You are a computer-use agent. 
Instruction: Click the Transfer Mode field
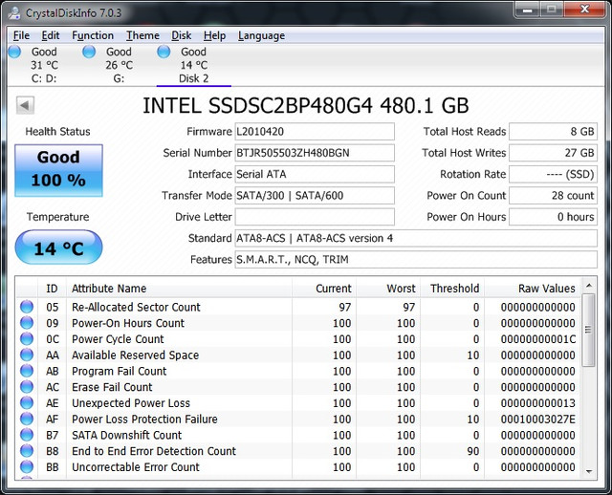pos(315,196)
